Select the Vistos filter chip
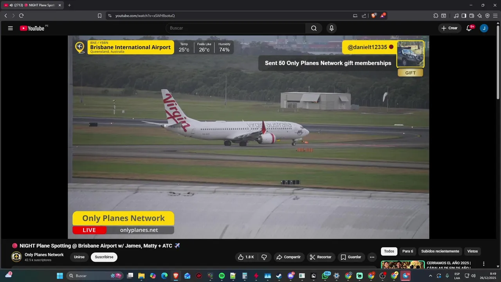Screen dimensions: 501x282 pos(472,251)
